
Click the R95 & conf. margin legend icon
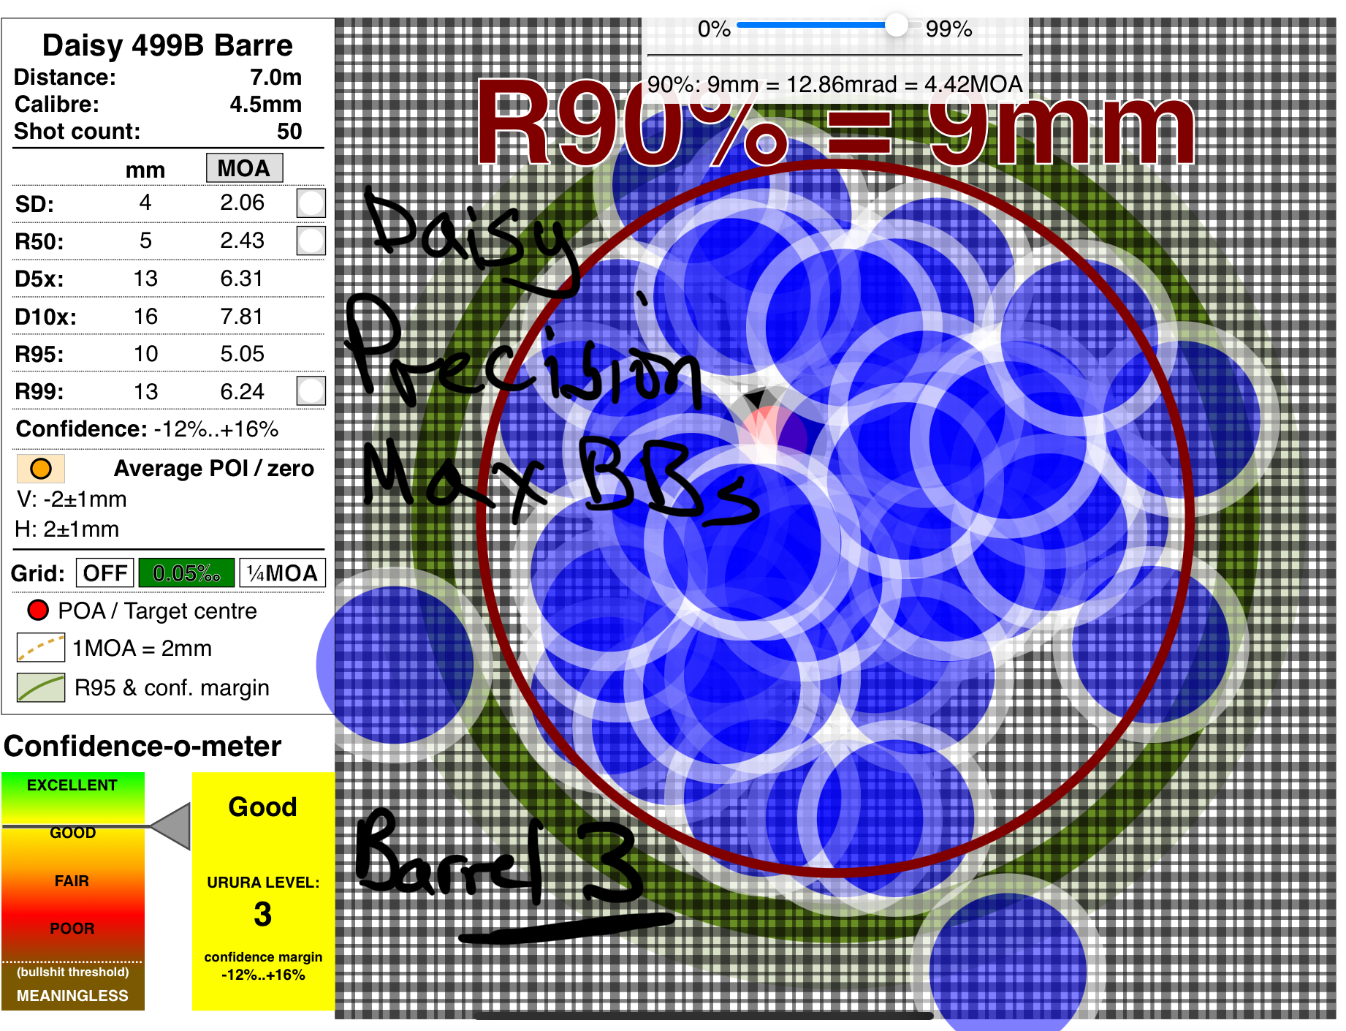[x=41, y=687]
